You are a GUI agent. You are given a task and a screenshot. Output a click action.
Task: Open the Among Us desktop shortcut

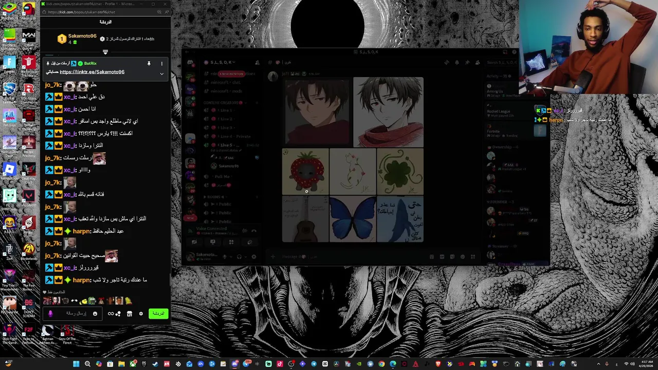pyautogui.click(x=29, y=10)
